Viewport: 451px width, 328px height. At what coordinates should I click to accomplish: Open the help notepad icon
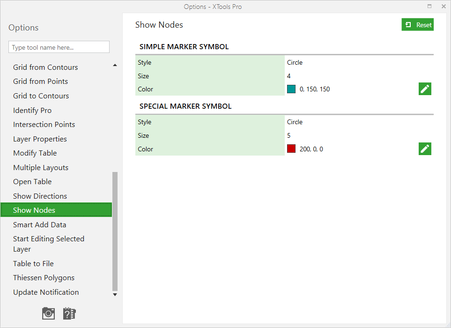coord(69,313)
